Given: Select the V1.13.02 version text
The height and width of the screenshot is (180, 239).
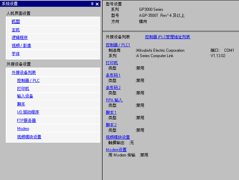Looking at the screenshot, I should 218,56.
